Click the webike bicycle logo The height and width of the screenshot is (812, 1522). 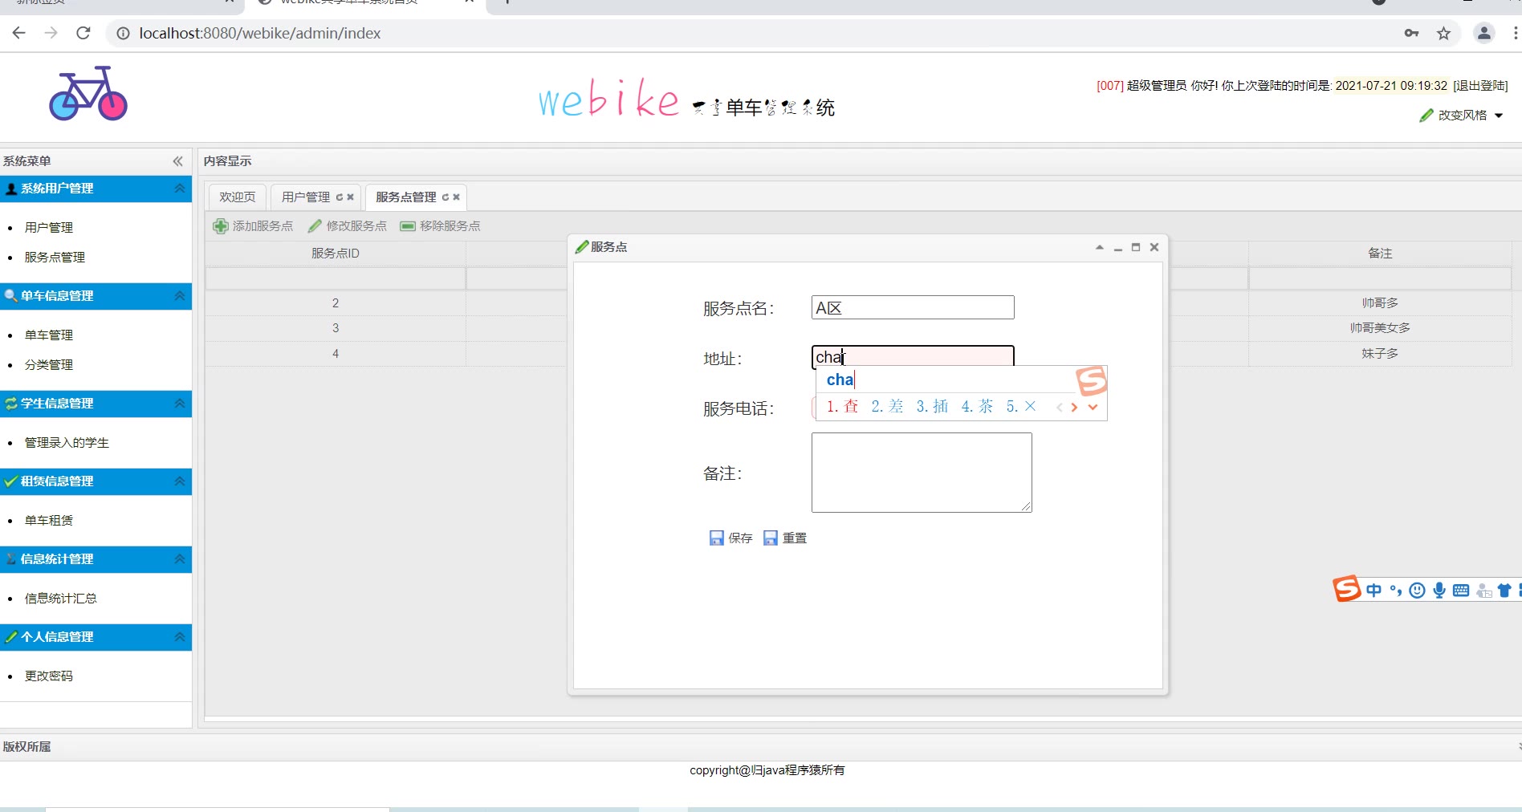(x=88, y=93)
